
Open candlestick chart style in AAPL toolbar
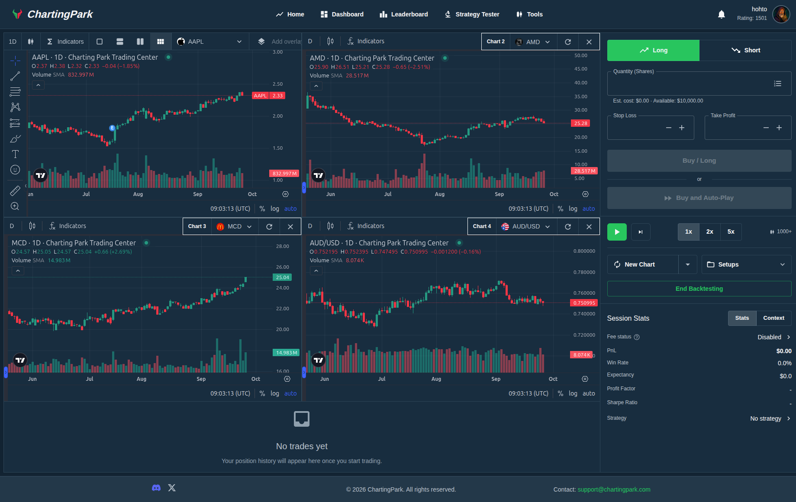(x=31, y=42)
